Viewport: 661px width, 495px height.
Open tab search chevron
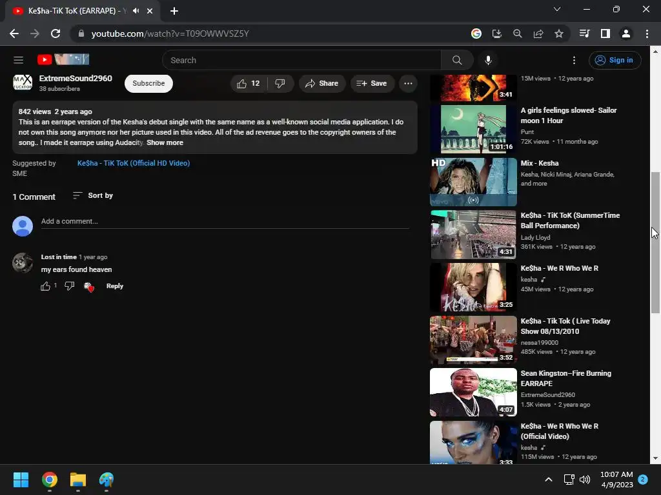pyautogui.click(x=556, y=9)
